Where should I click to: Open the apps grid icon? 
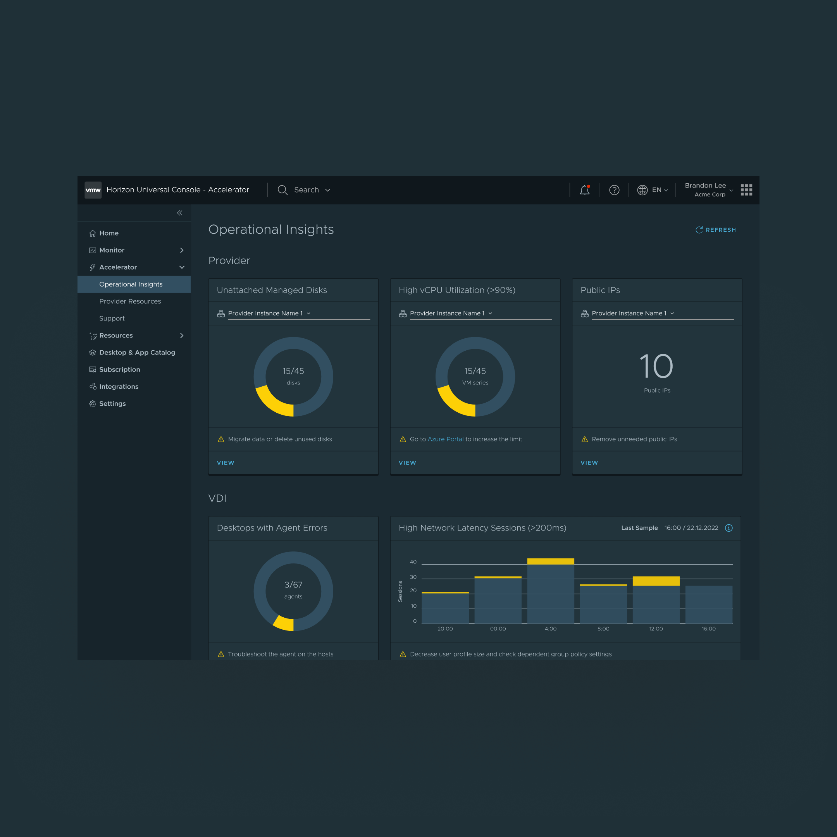coord(746,190)
